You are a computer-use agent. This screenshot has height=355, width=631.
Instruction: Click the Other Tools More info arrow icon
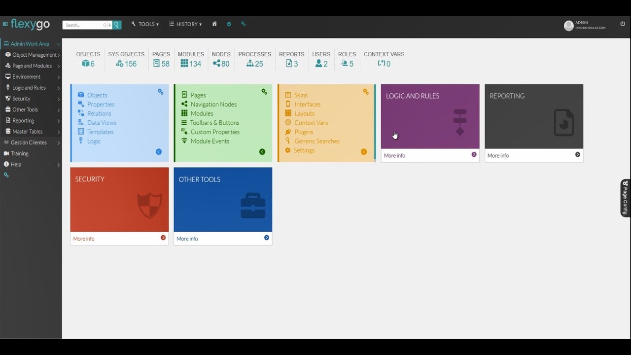[267, 238]
